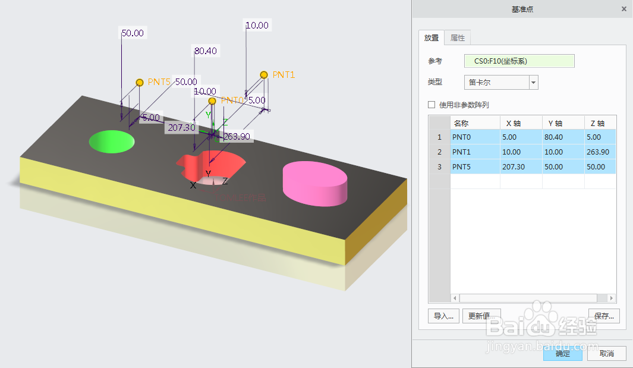Click the 参考 field showing CS0:F10(坐标系)

pyautogui.click(x=519, y=61)
